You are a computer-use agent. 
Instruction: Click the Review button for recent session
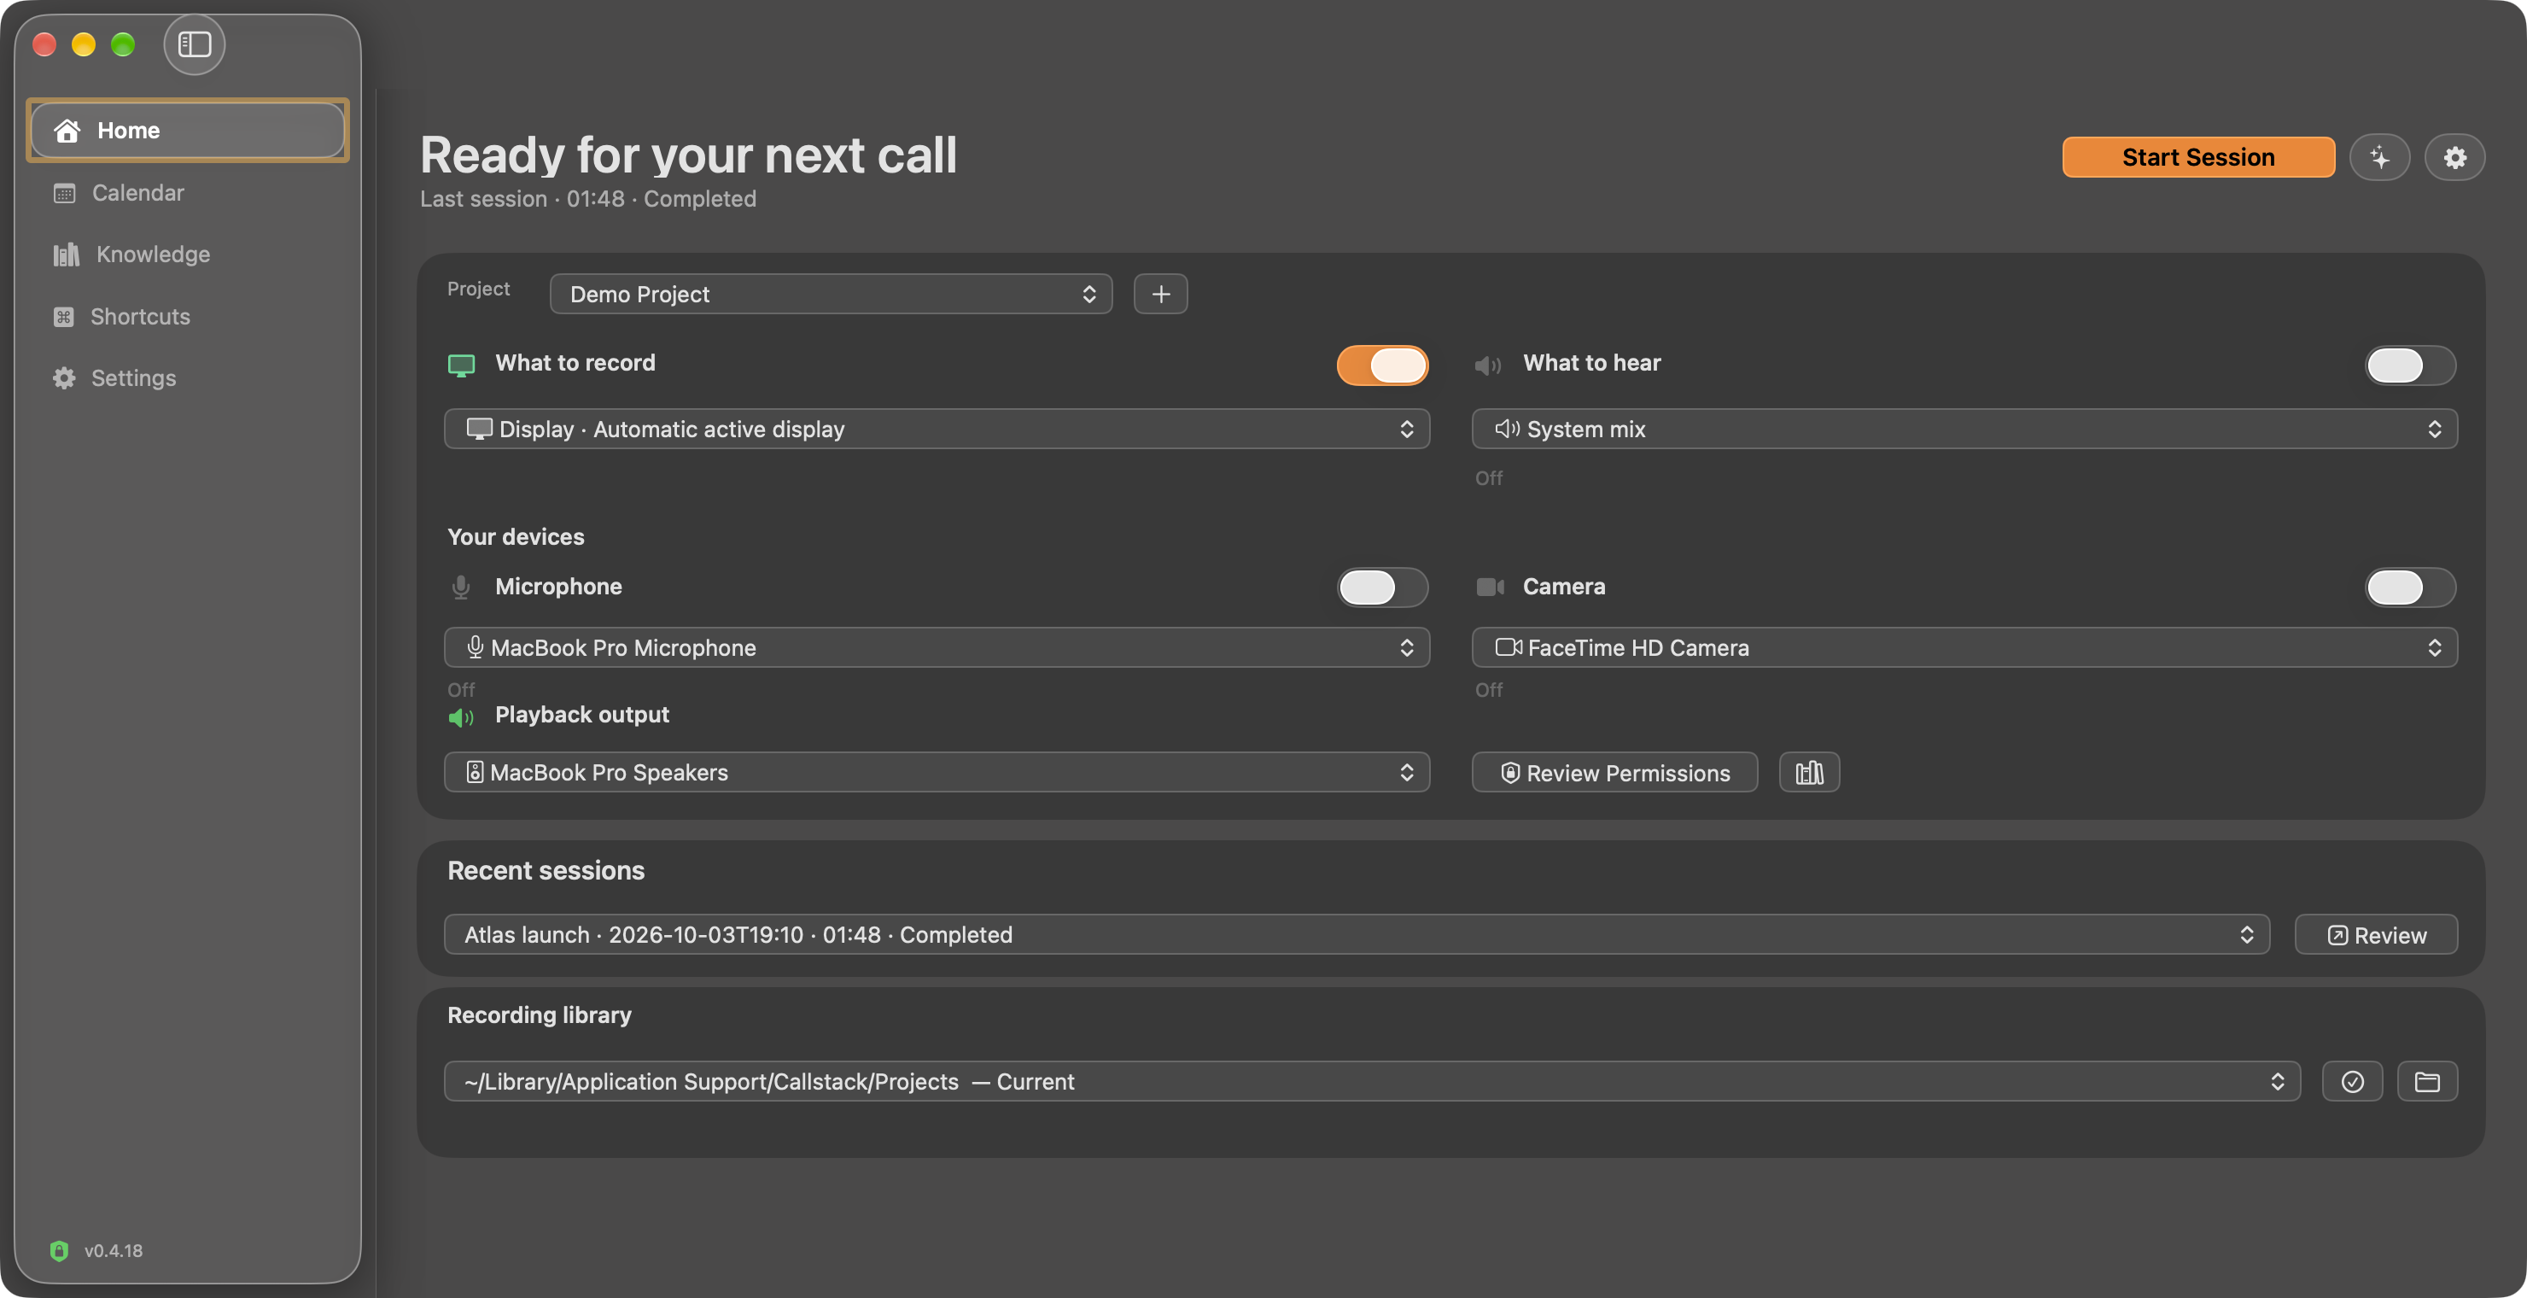[x=2376, y=935]
